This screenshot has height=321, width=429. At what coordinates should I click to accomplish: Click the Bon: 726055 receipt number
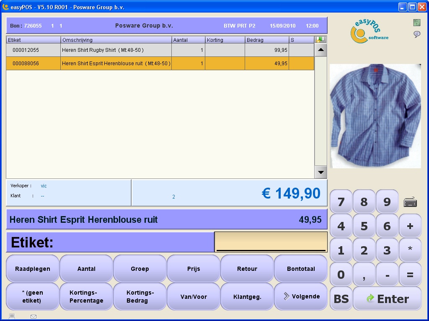26,25
